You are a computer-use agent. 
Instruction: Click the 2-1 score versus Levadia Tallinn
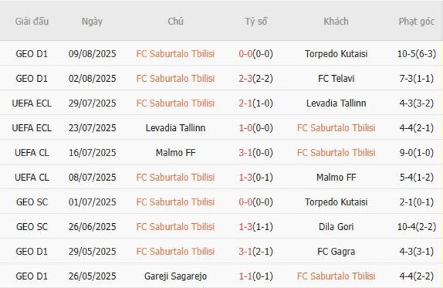coord(246,103)
